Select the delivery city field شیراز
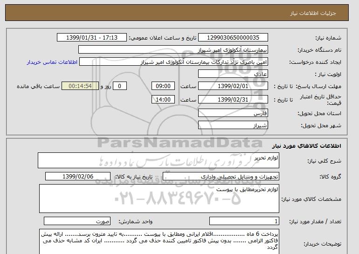This screenshot has height=254, width=359. pos(233,125)
